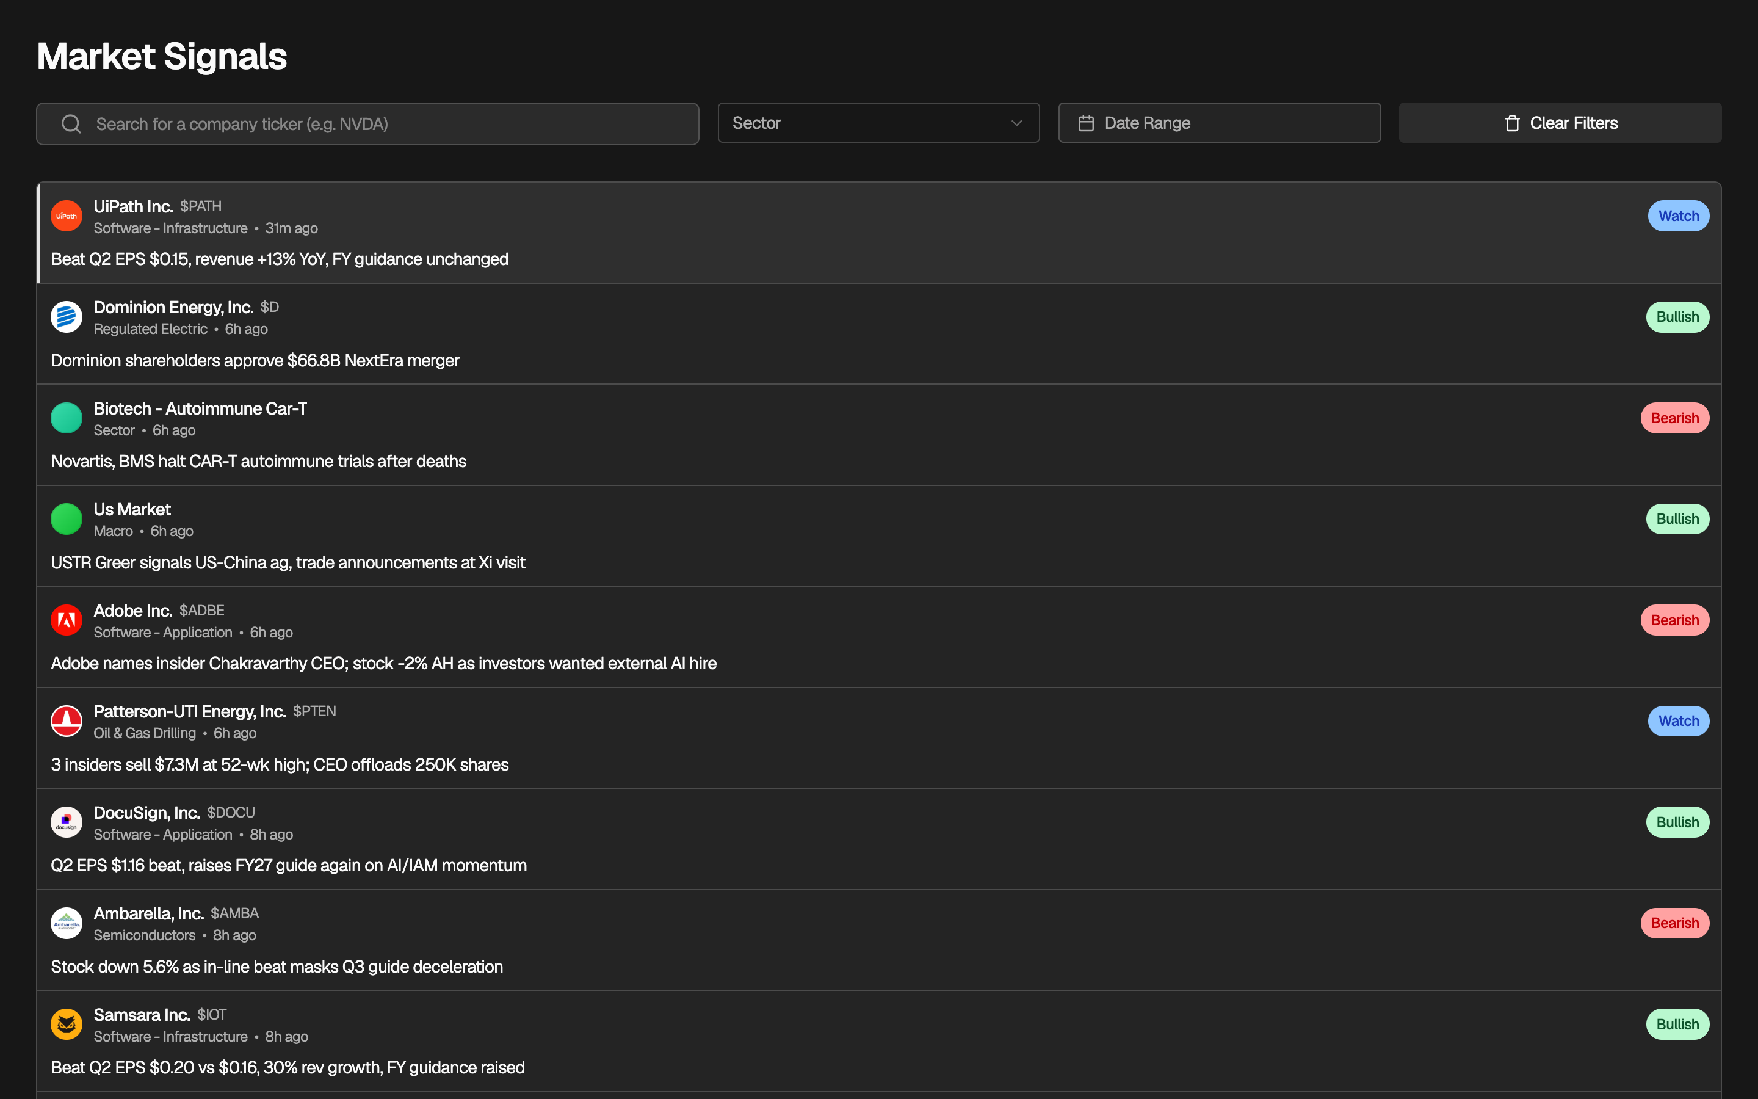Screen dimensions: 1758x1099
Task: Click the Biotech Autoimmune Car-T sector circle icon
Action: [x=66, y=418]
